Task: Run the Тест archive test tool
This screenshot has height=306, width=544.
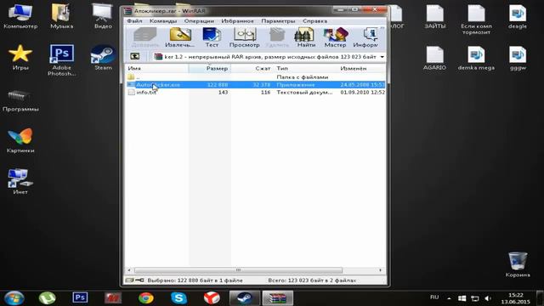Action: coord(212,37)
